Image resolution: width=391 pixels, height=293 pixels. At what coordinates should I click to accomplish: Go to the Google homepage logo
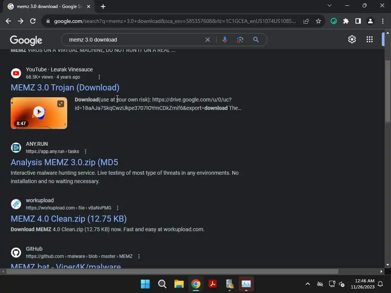(x=26, y=40)
